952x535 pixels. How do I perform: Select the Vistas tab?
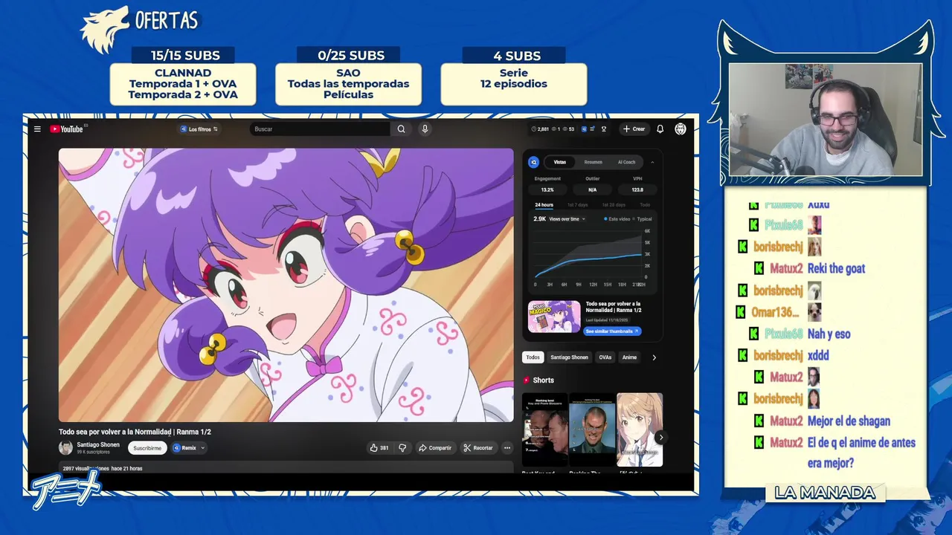tap(560, 162)
